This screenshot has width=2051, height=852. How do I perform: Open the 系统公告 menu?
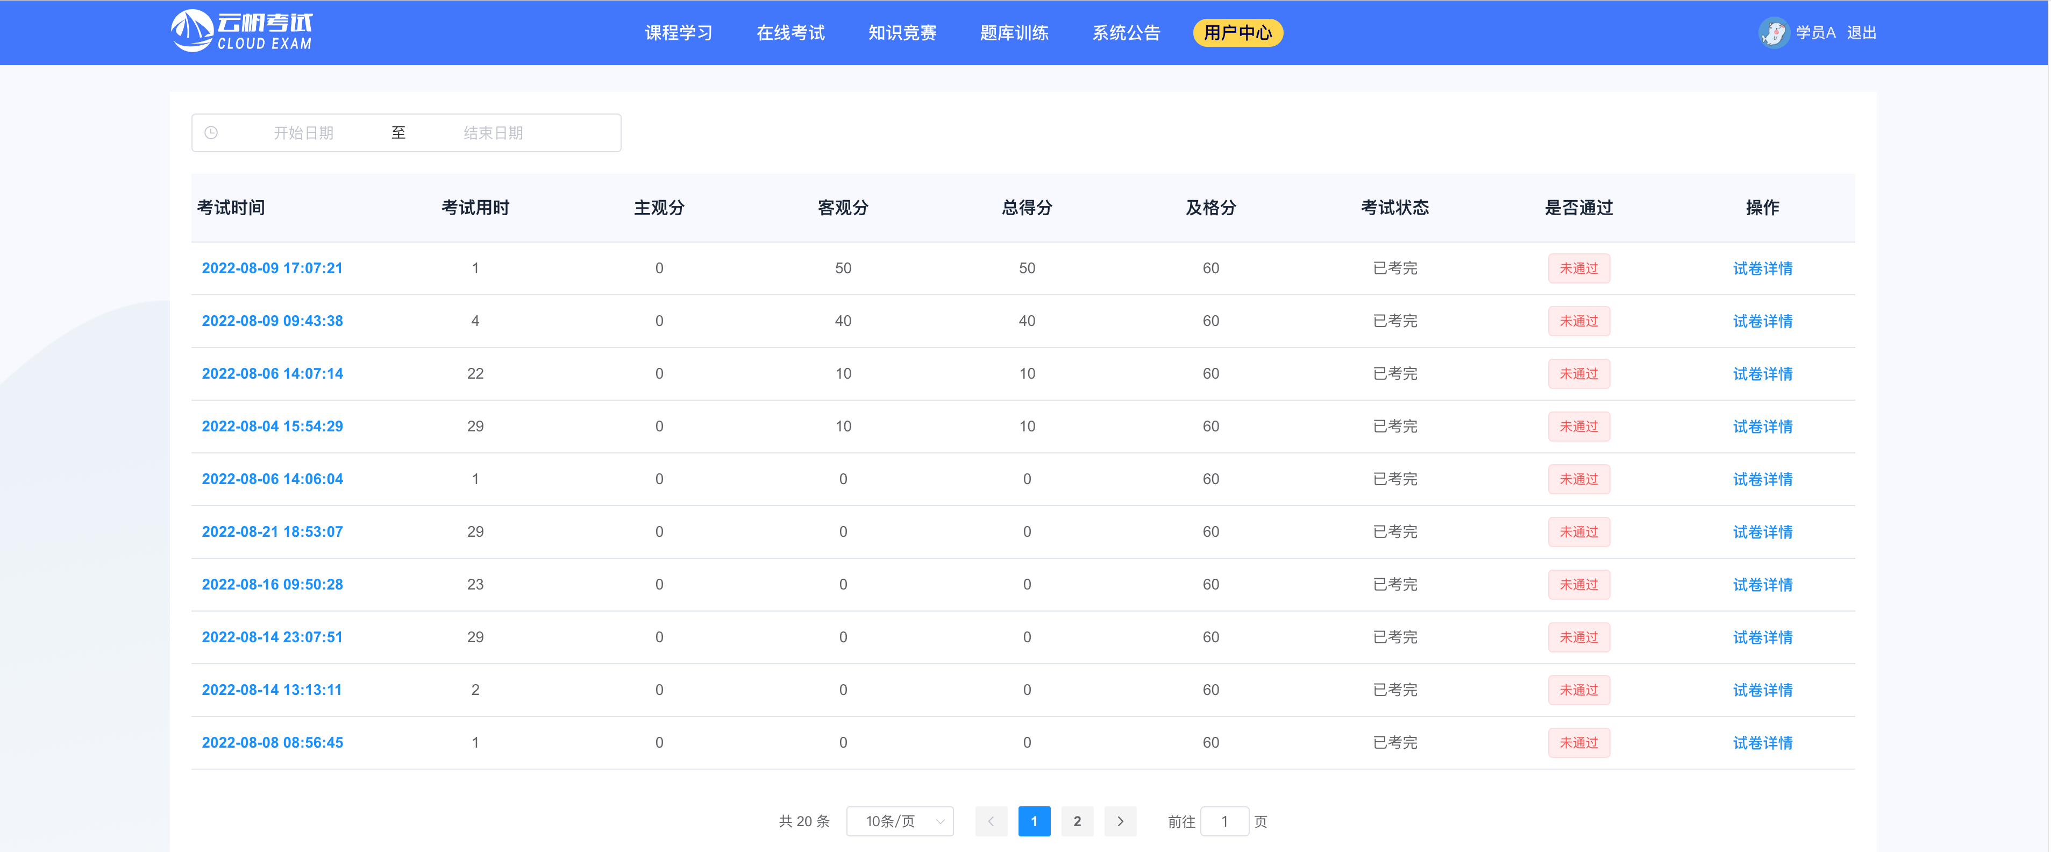tap(1126, 33)
